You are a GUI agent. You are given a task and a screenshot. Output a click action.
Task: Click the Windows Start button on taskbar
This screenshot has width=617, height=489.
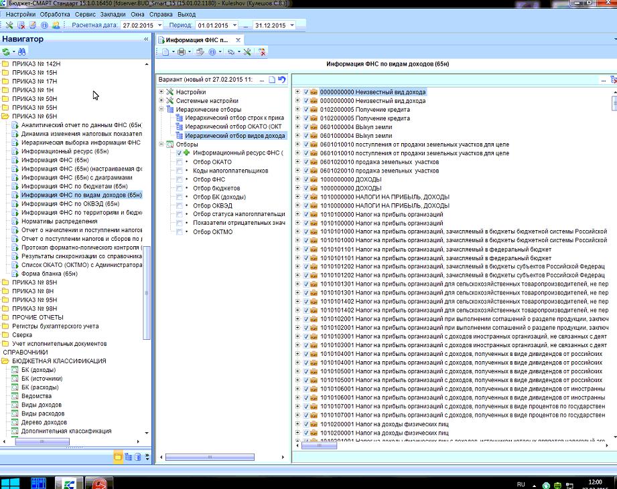click(x=9, y=483)
